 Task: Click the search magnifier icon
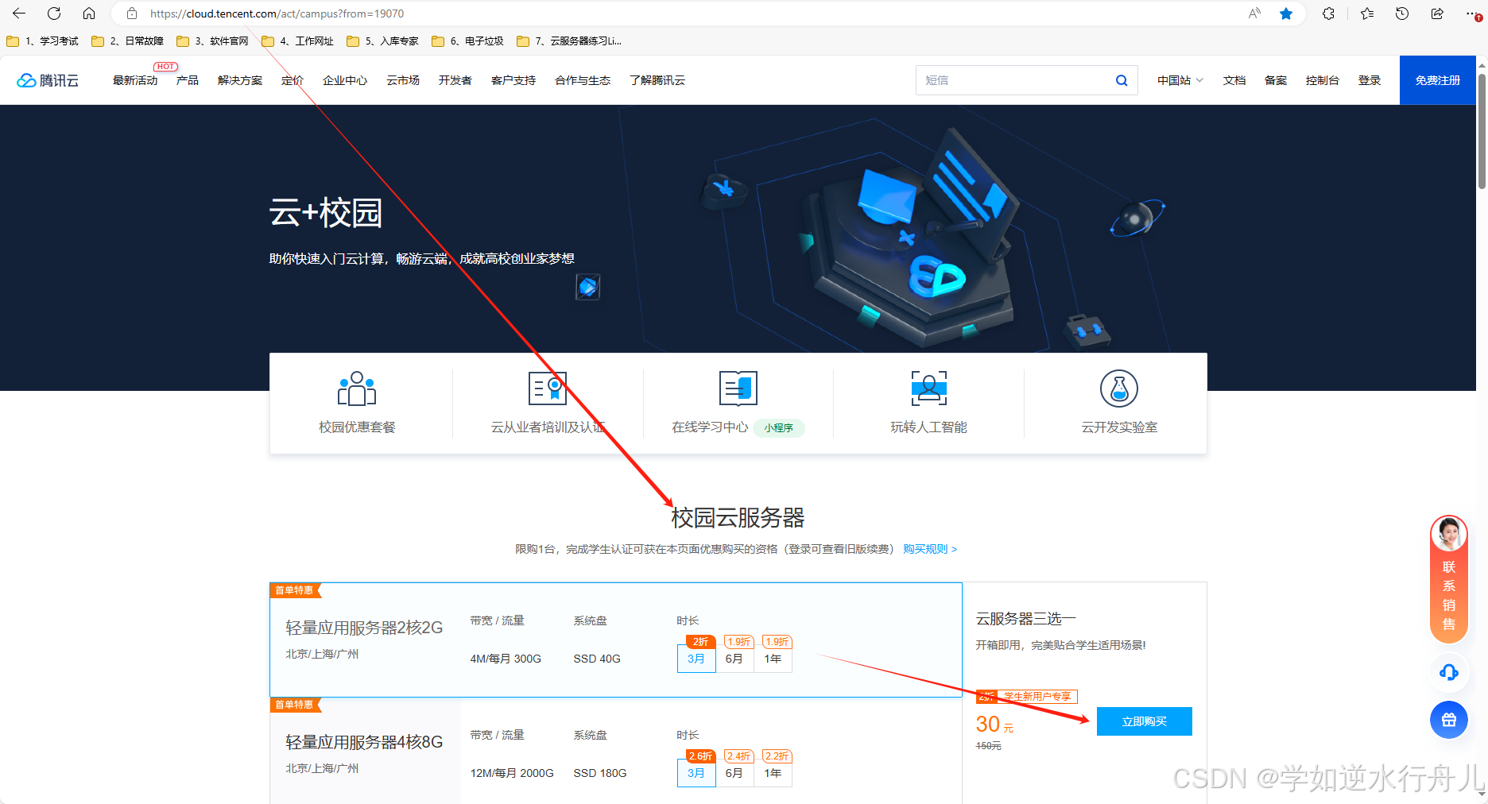pos(1122,80)
